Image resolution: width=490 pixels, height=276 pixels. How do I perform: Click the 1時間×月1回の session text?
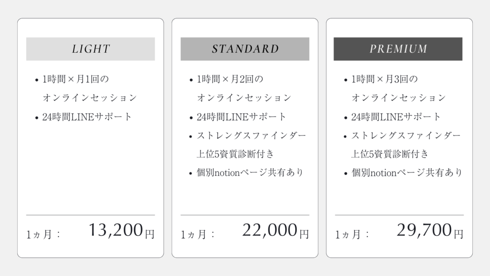point(72,79)
